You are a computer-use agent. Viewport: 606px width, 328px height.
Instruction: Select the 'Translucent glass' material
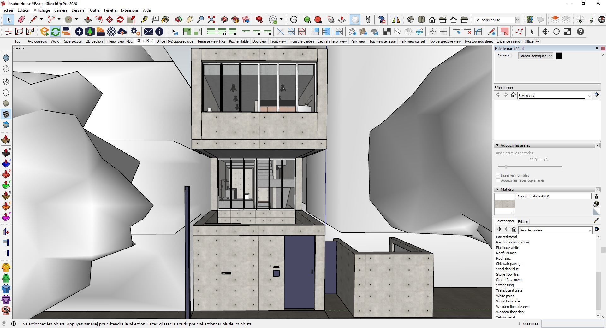[x=509, y=290]
